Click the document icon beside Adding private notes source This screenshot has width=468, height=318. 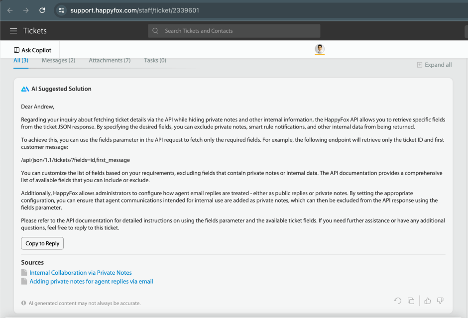(23, 281)
